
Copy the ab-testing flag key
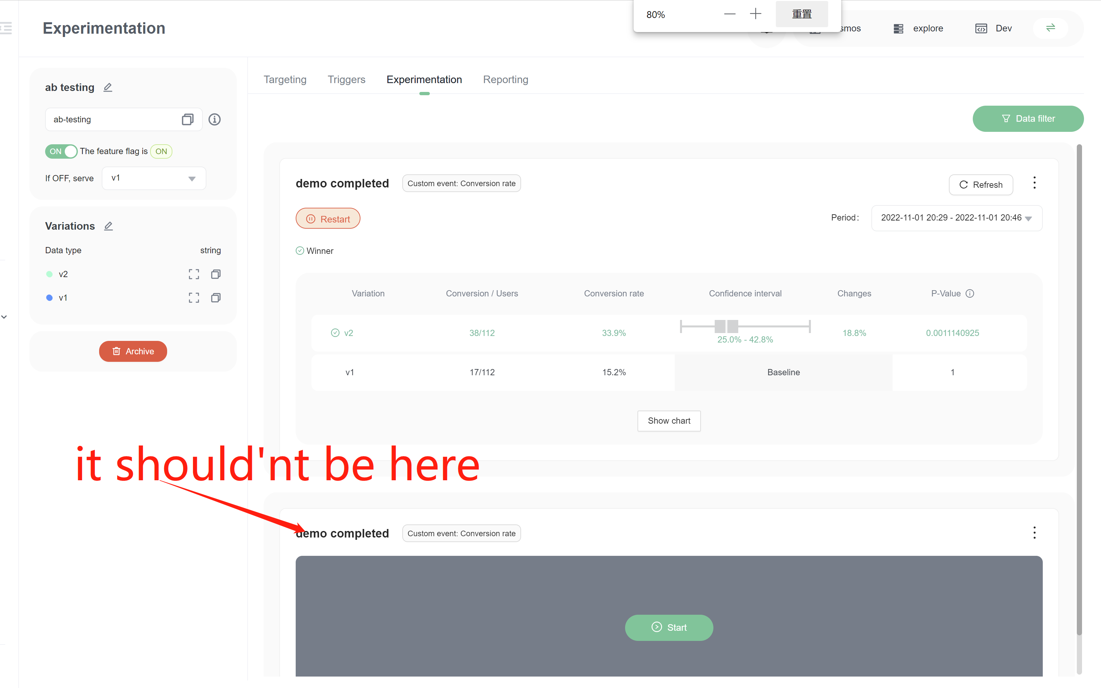pos(187,119)
